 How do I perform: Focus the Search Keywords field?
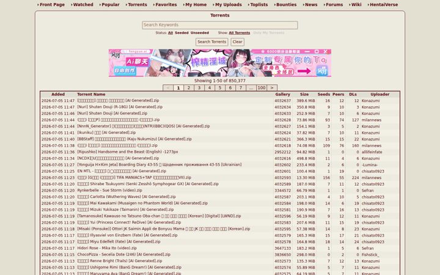tap(220, 25)
